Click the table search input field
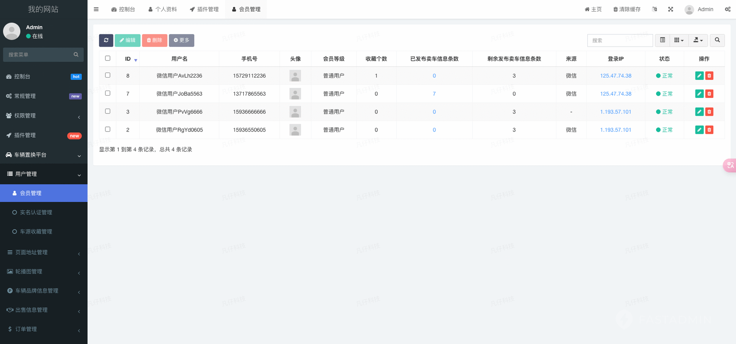This screenshot has height=344, width=736. coord(619,40)
